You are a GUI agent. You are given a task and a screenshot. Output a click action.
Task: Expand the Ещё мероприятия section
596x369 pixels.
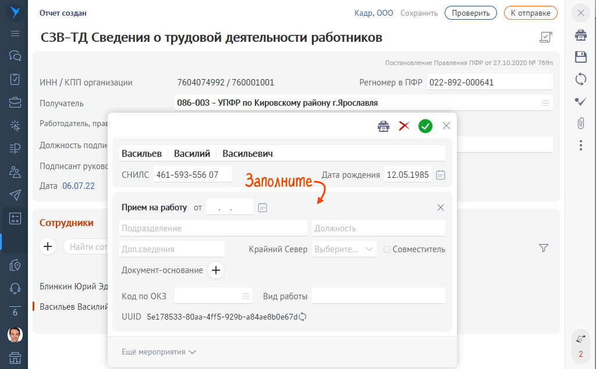(159, 352)
